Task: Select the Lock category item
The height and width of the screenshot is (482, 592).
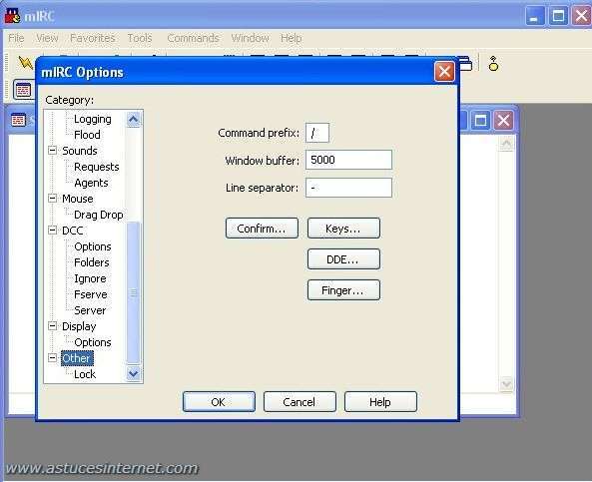Action: (x=85, y=374)
